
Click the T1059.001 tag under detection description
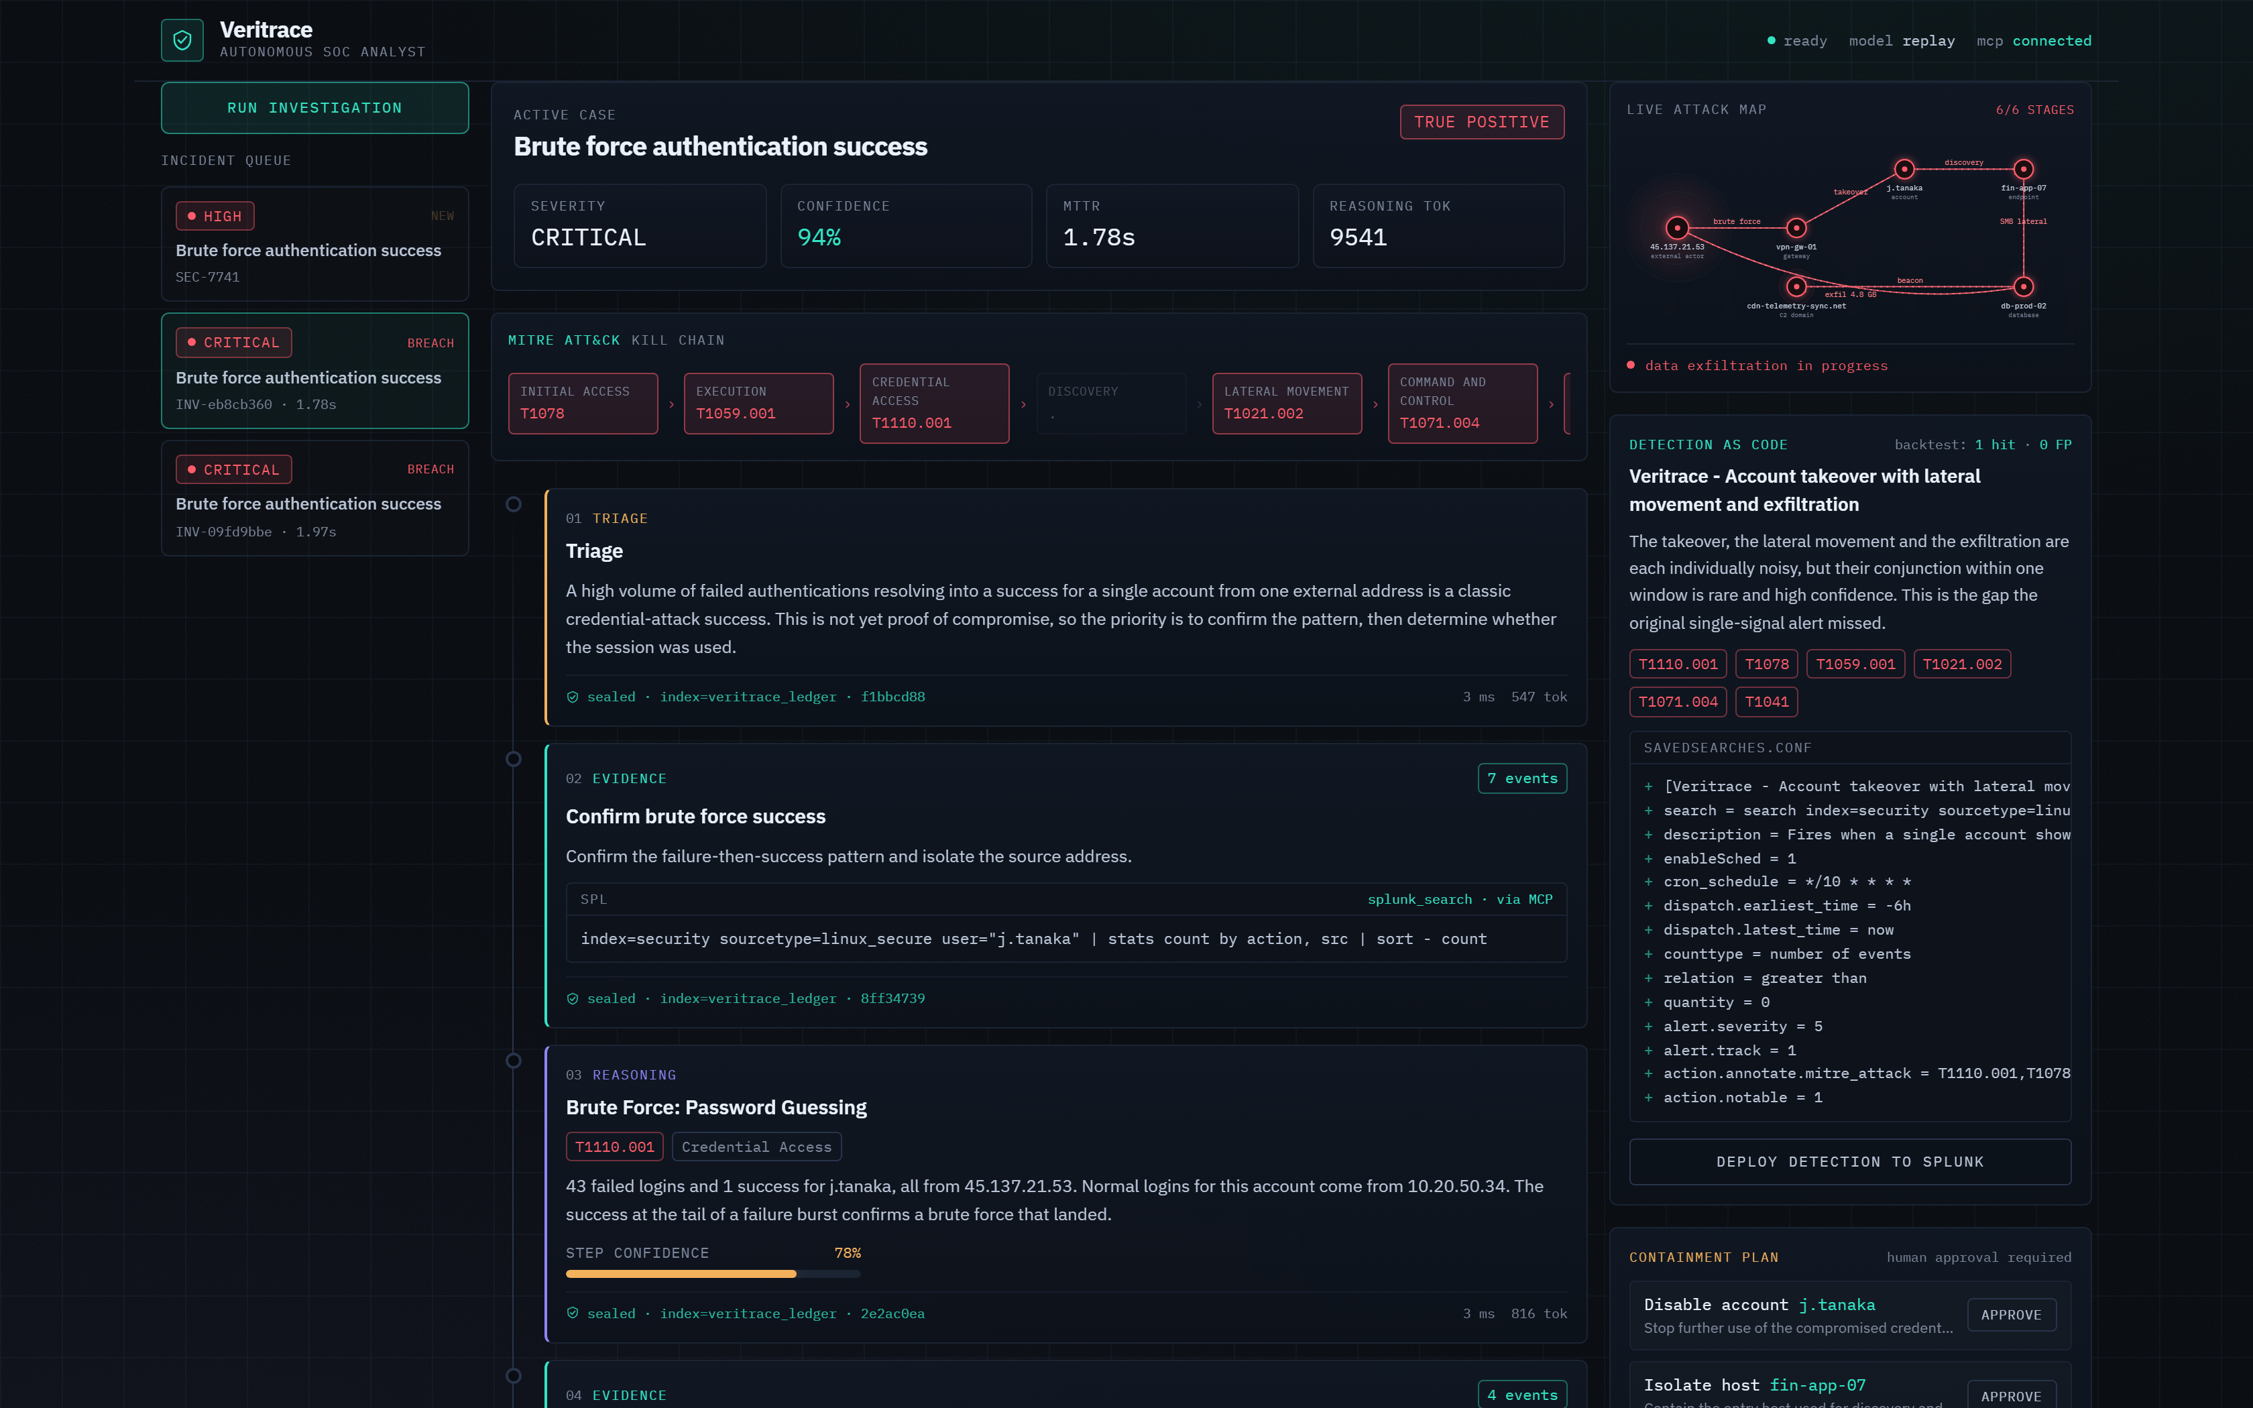[1855, 664]
